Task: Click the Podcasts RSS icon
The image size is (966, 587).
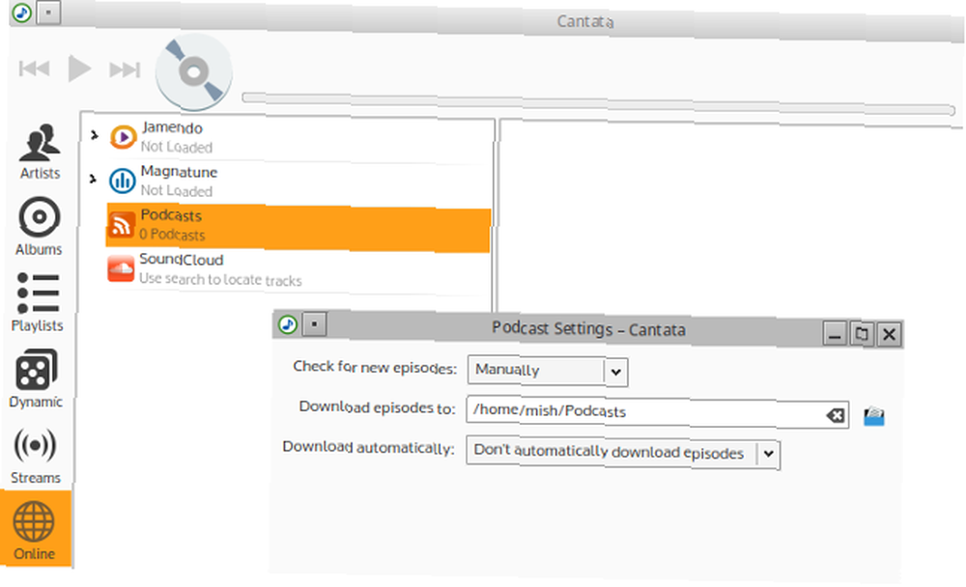Action: click(x=121, y=224)
